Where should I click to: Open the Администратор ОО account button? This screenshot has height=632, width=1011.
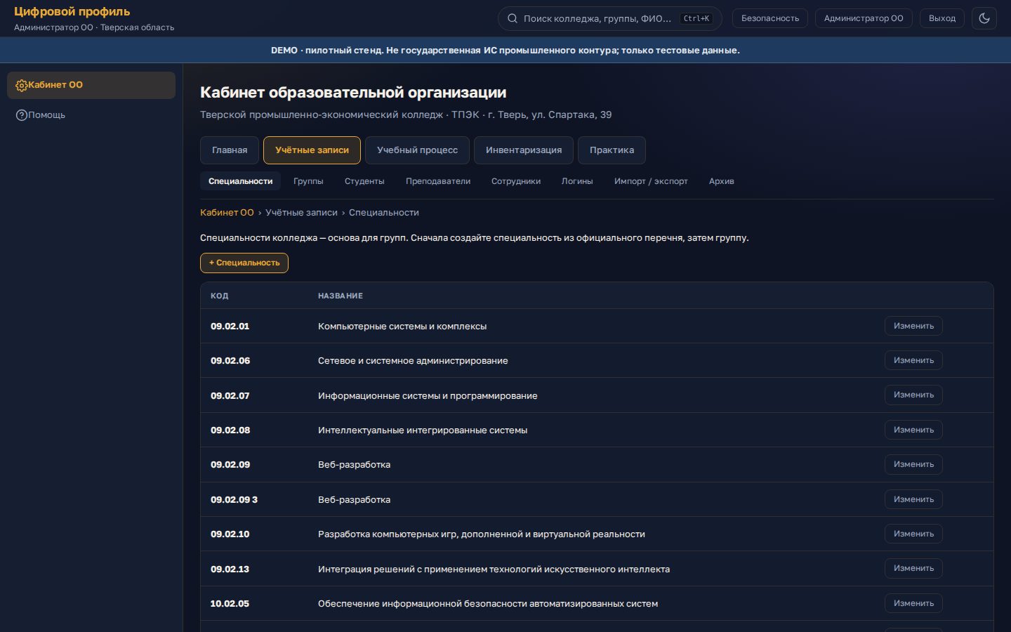[x=864, y=18]
